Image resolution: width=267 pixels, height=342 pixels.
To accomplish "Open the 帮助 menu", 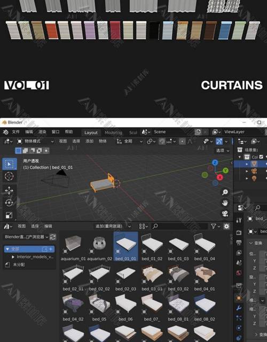I will (x=69, y=132).
